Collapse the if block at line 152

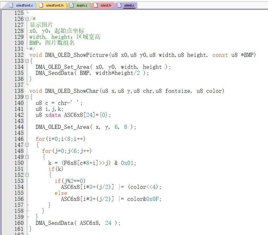tap(27, 175)
